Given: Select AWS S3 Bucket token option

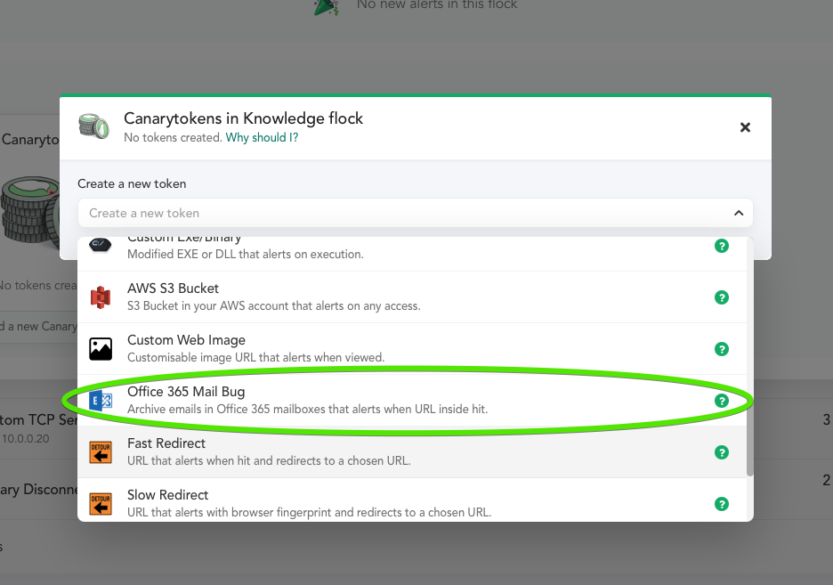Looking at the screenshot, I should click(412, 297).
